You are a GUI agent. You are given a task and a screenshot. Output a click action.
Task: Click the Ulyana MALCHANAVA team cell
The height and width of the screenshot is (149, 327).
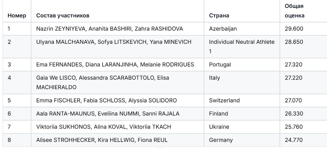tap(114, 42)
